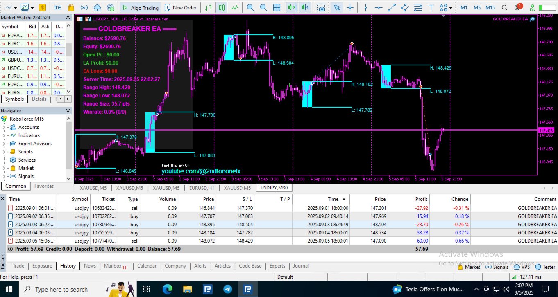Viewport: 558px width, 297px height.
Task: Click the gold dollar sign toolbar icon
Action: (x=43, y=7)
